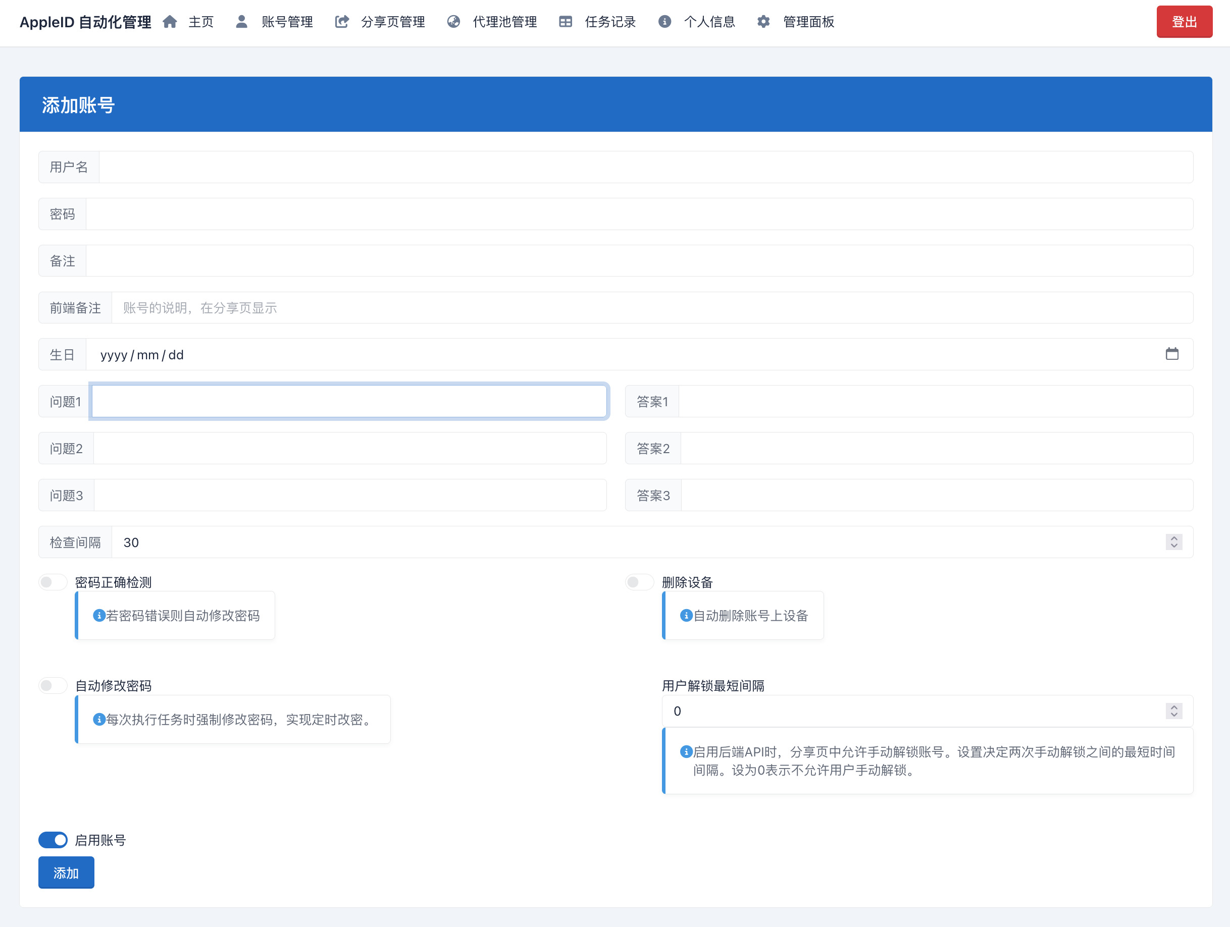The width and height of the screenshot is (1230, 927).
Task: Click the 检查间隔 number stepper arrows
Action: point(1174,542)
